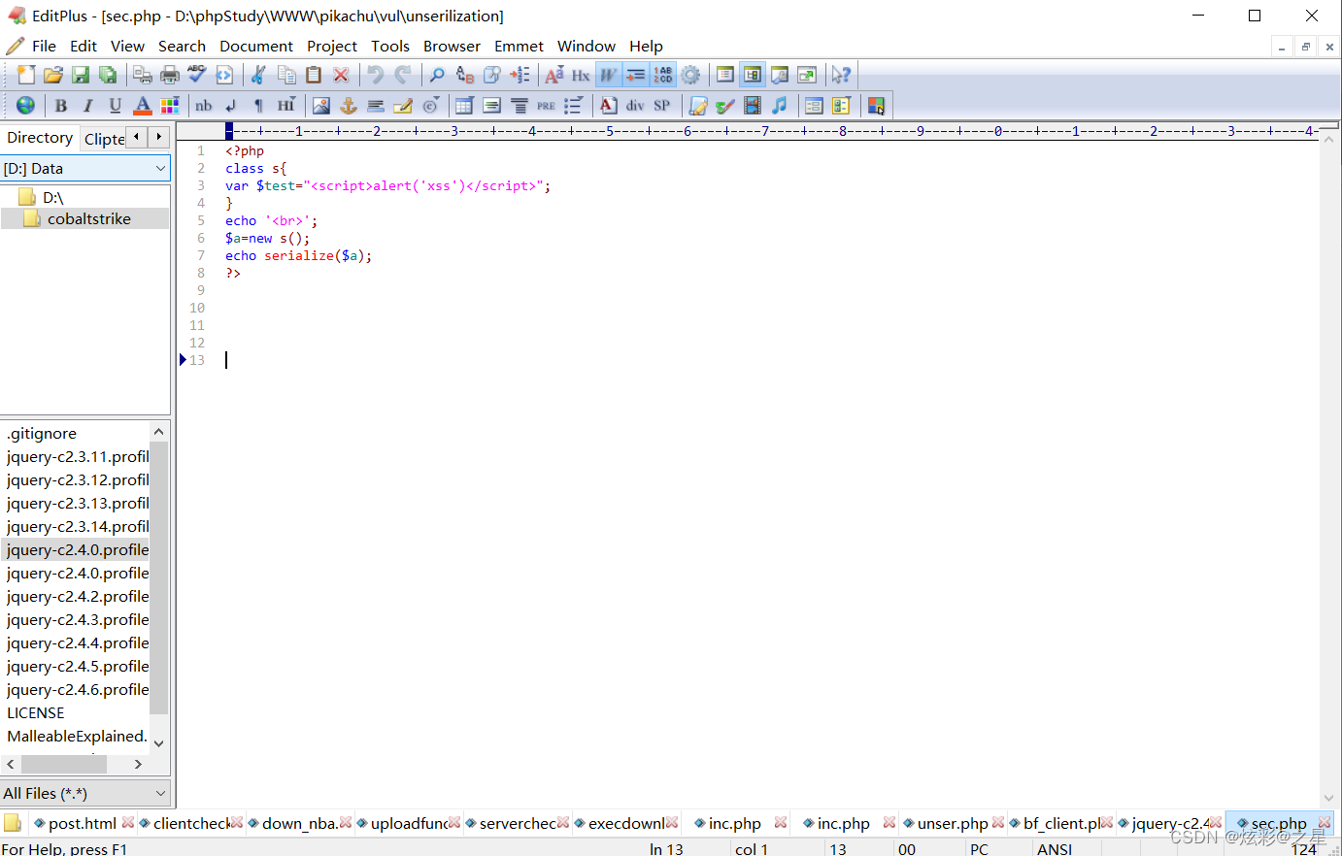Switch to the Directory tab
Screen dimensions: 1342x856
pyautogui.click(x=40, y=138)
